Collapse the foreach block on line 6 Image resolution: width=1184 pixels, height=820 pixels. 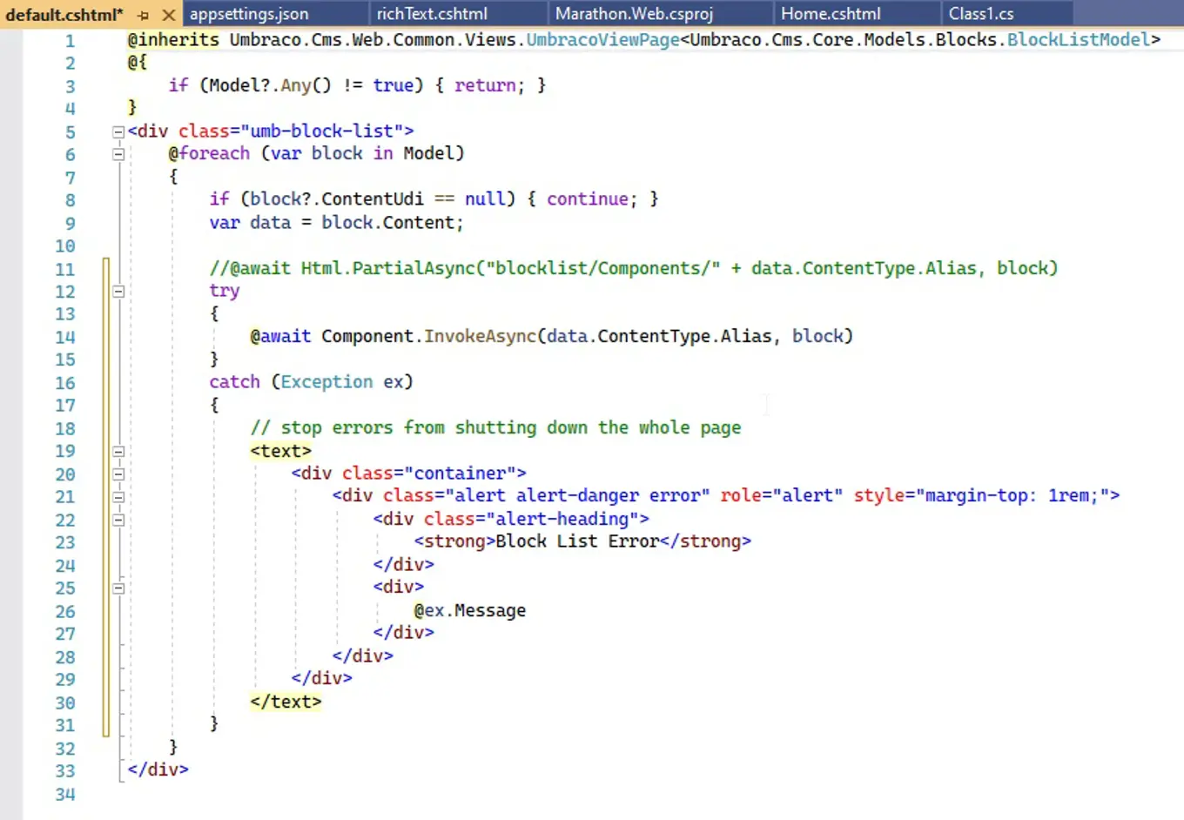(118, 155)
